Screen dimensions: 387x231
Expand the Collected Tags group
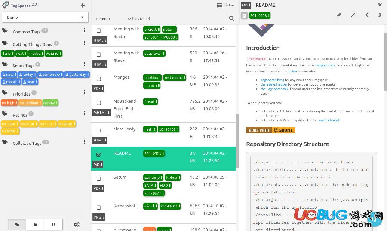27,143
